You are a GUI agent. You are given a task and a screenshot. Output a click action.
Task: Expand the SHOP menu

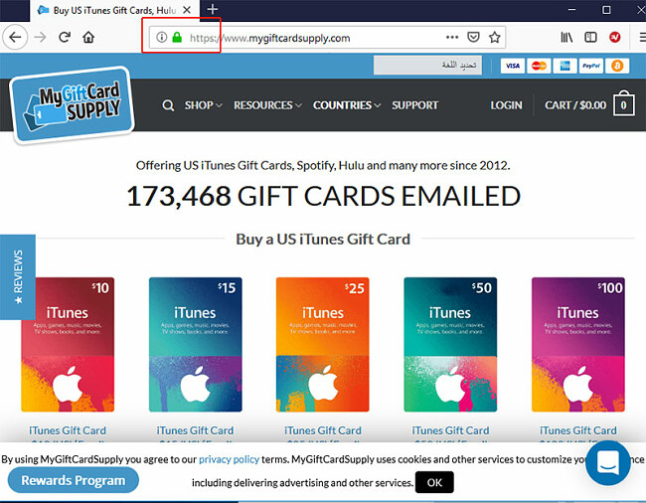coord(203,105)
